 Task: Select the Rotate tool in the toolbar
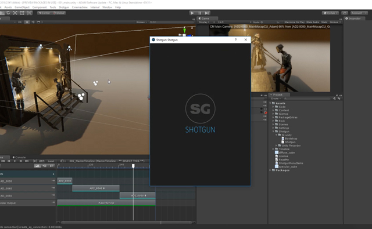coord(8,13)
